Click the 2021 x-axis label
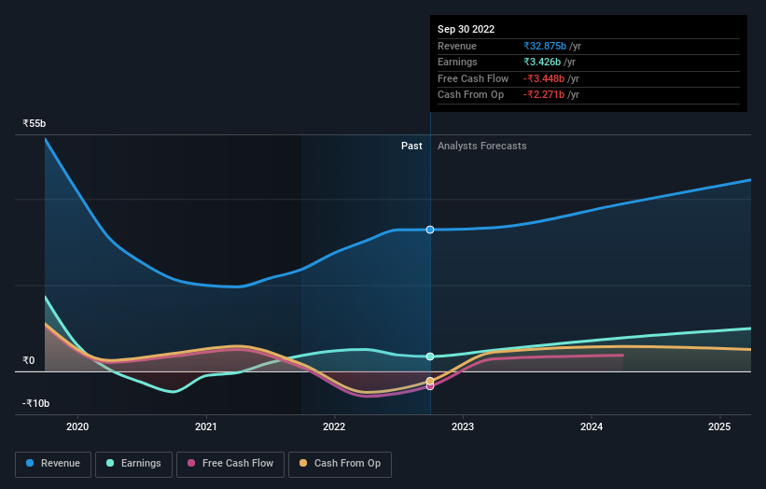Viewport: 766px width, 489px height. 205,427
